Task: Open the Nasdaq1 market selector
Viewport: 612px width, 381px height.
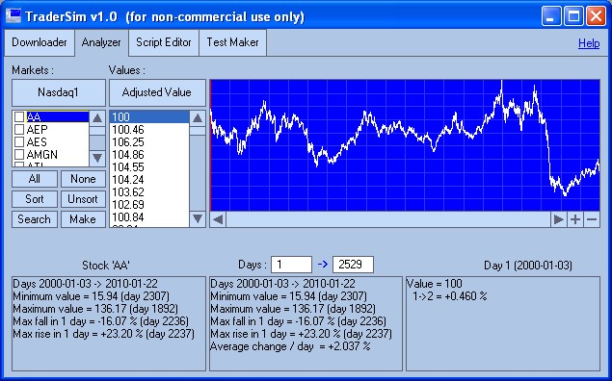Action: point(59,92)
